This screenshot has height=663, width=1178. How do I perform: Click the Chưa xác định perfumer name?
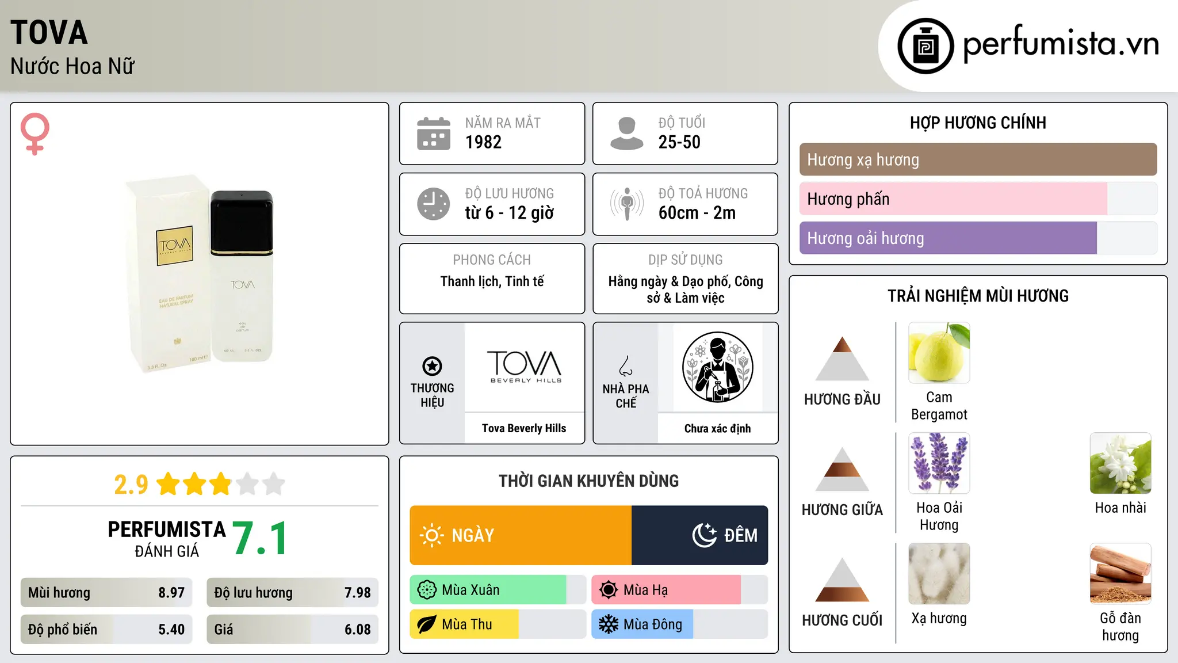click(717, 428)
